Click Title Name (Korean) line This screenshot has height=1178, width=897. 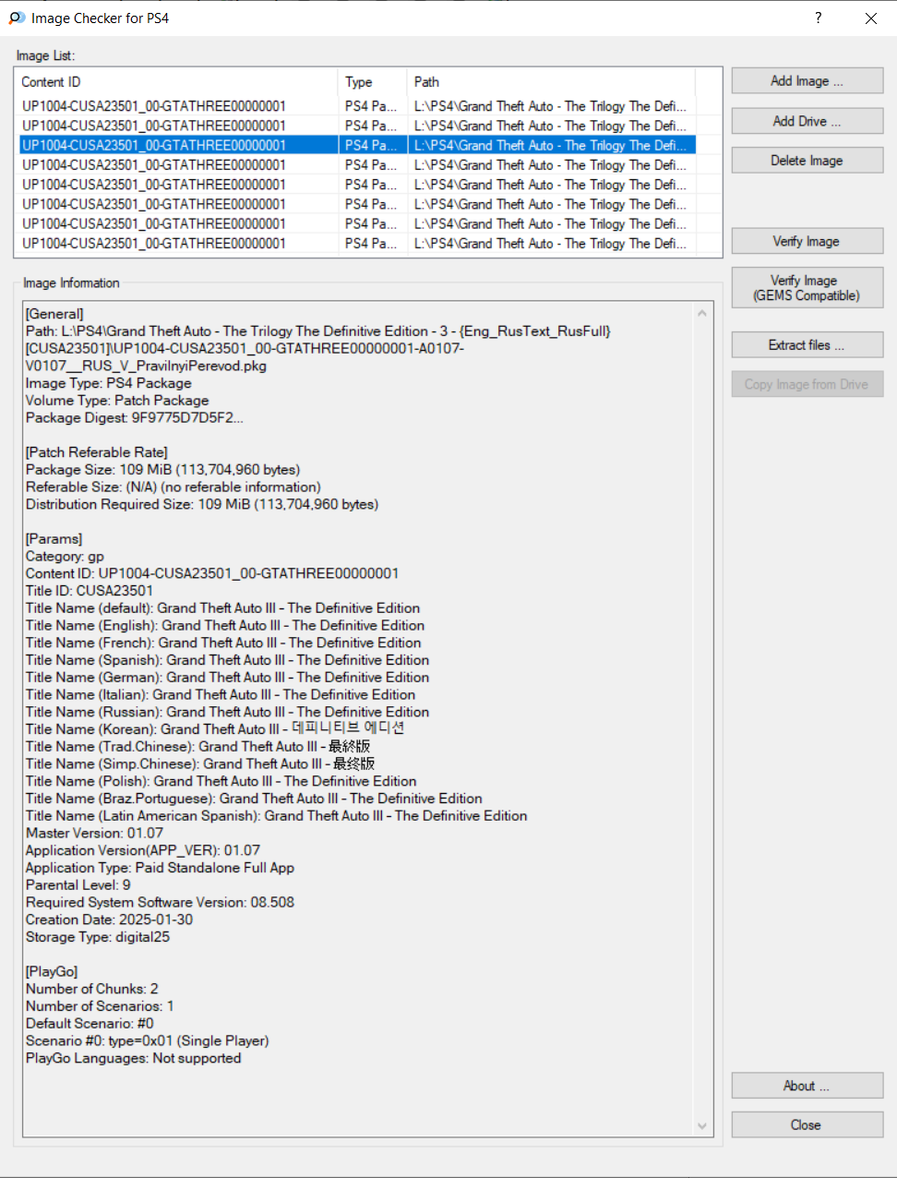215,728
